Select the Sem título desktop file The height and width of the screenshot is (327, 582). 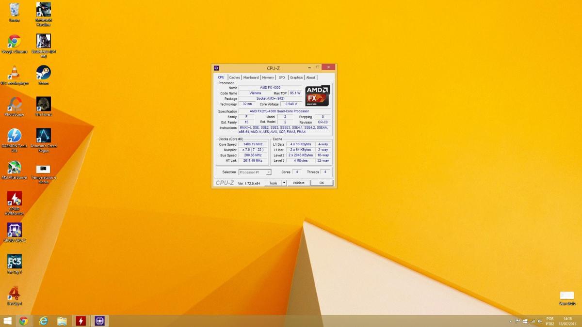[x=567, y=298]
